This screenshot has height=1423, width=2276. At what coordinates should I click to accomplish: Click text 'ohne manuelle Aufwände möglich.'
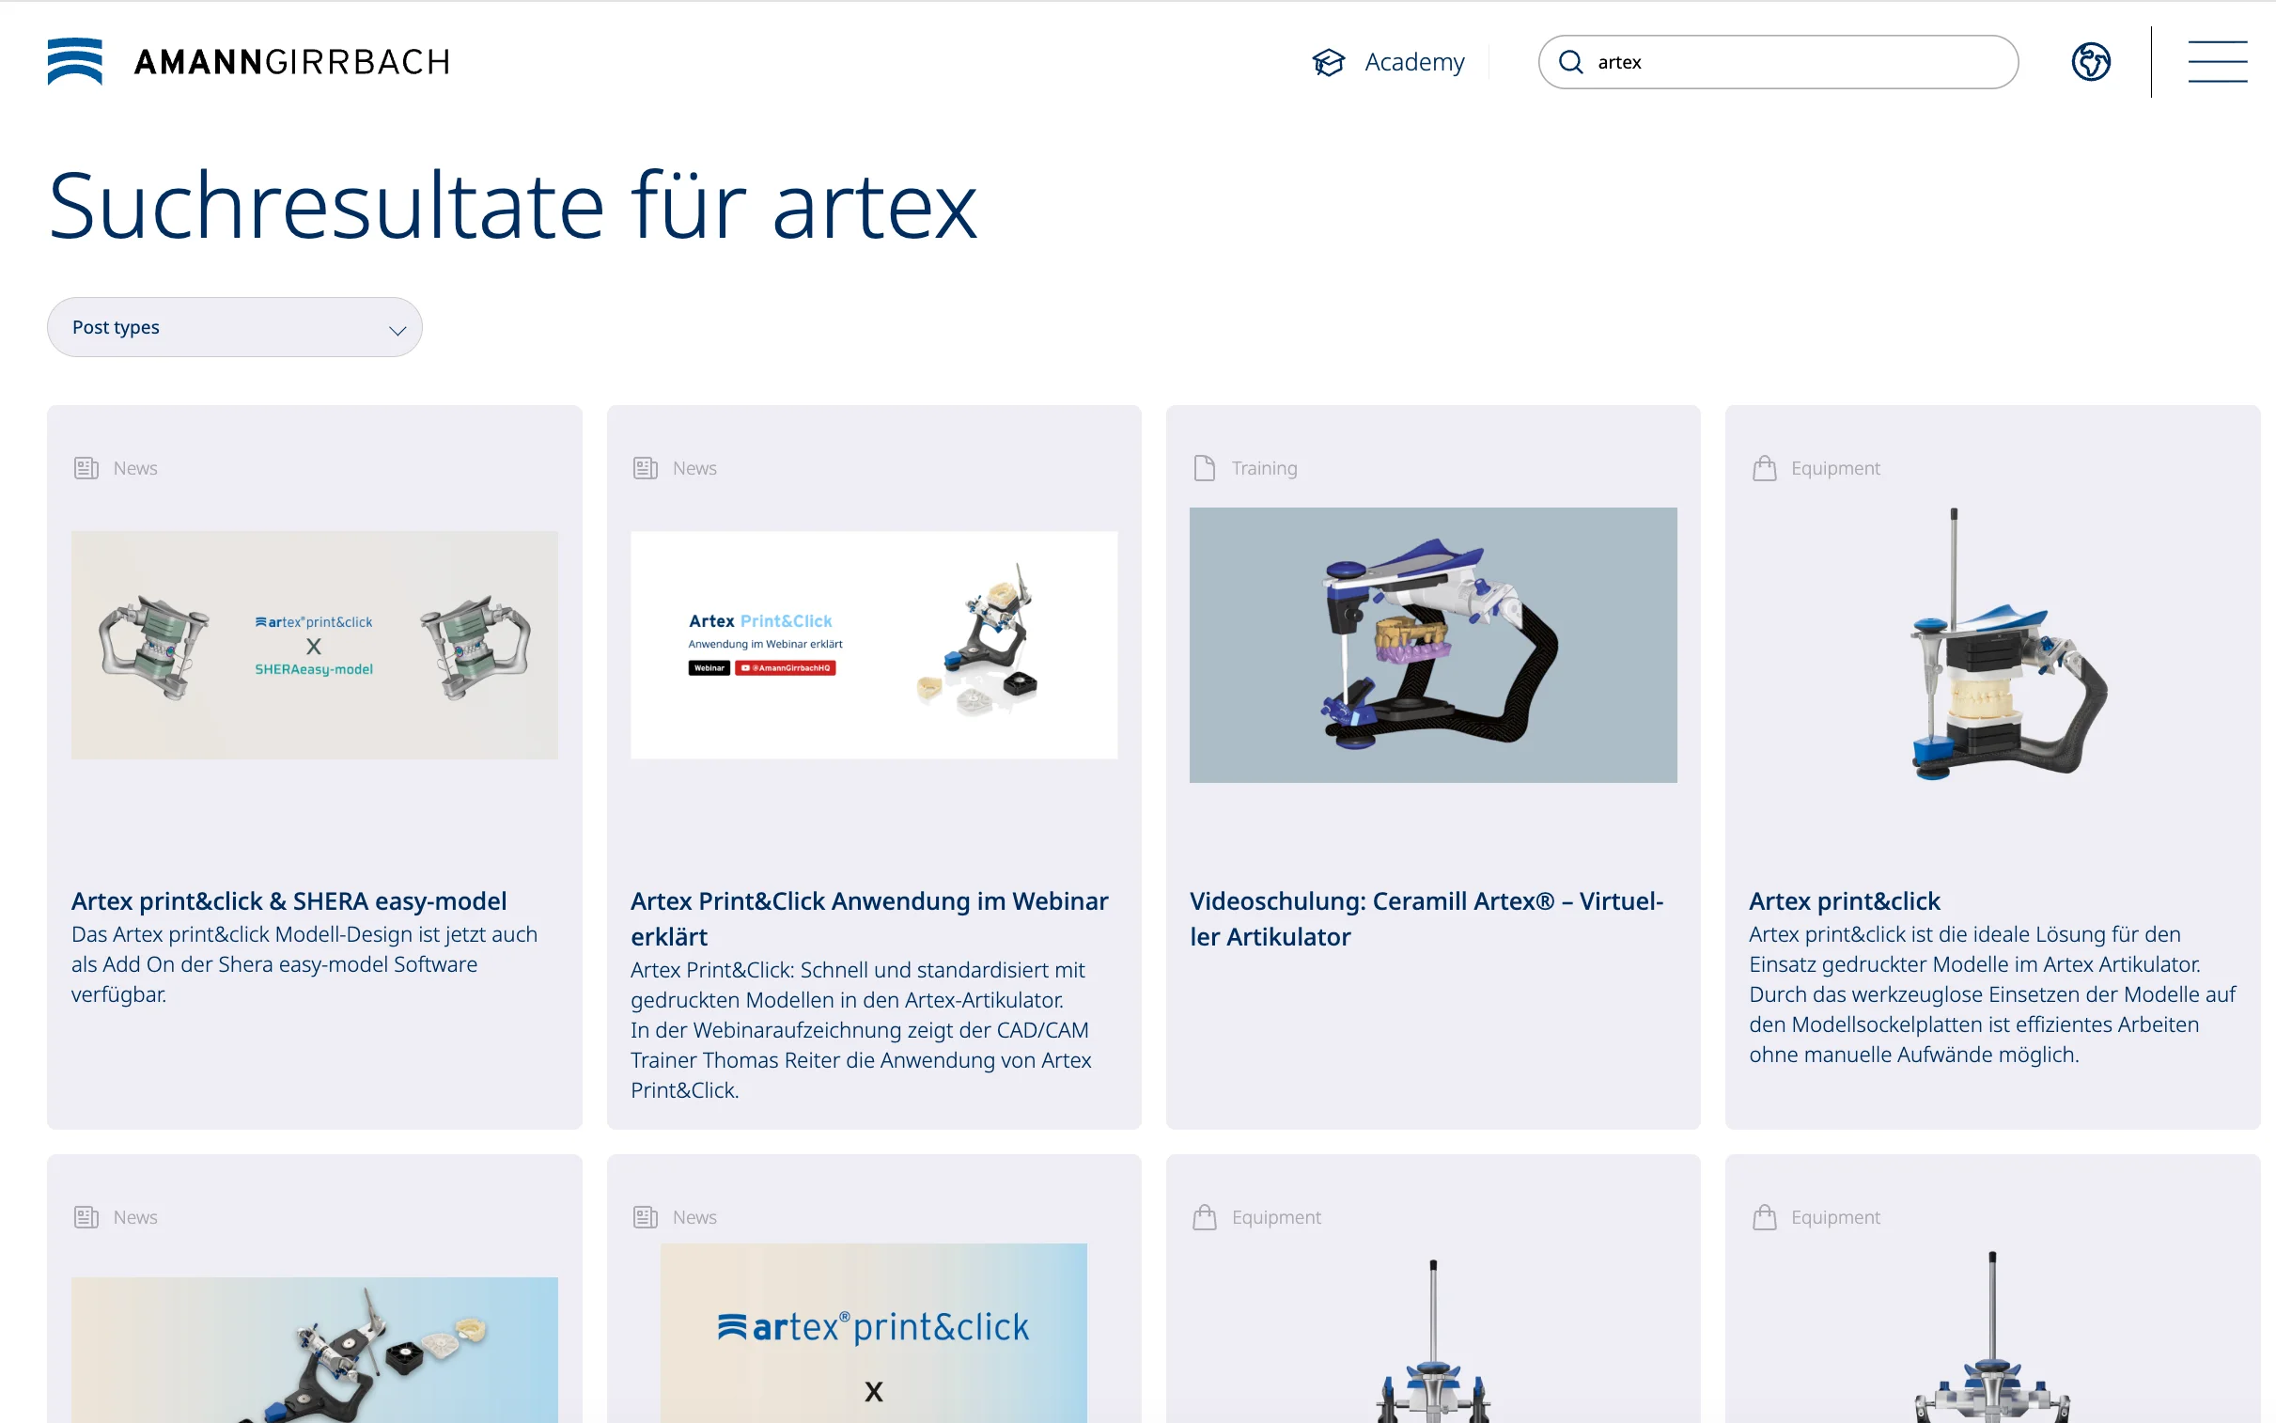click(1913, 1054)
